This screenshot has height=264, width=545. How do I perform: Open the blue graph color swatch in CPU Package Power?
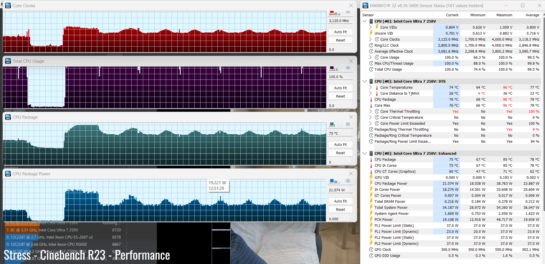332,181
